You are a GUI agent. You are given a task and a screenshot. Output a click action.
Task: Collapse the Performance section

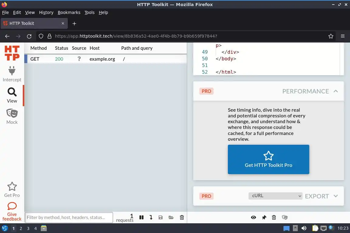[x=335, y=91]
